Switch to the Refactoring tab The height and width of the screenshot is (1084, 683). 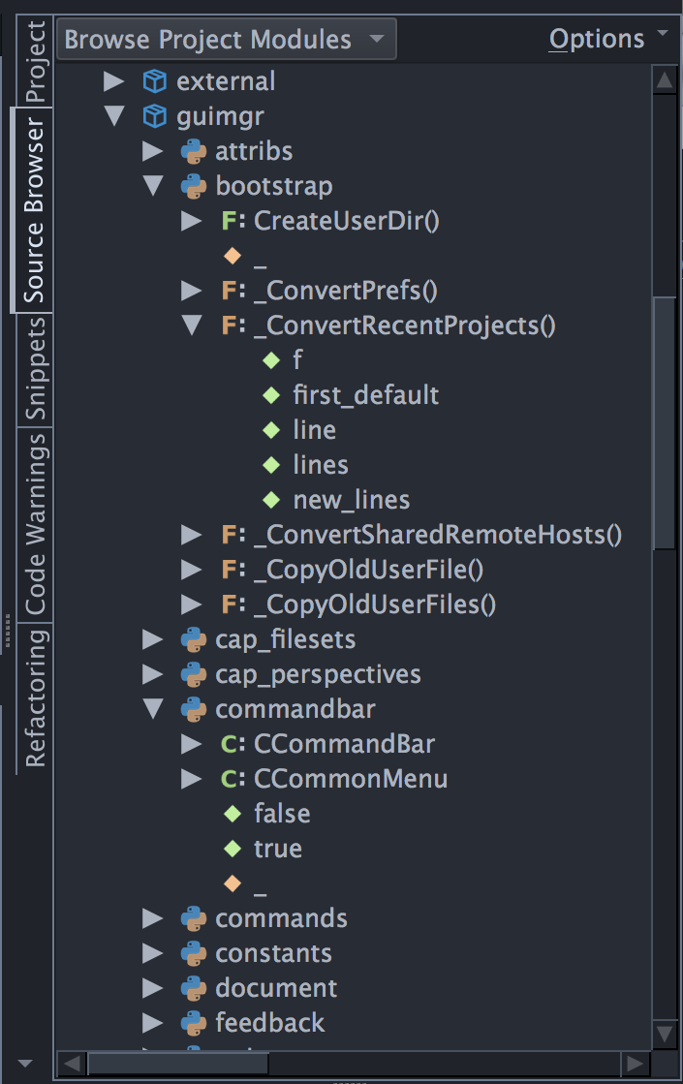coord(35,697)
